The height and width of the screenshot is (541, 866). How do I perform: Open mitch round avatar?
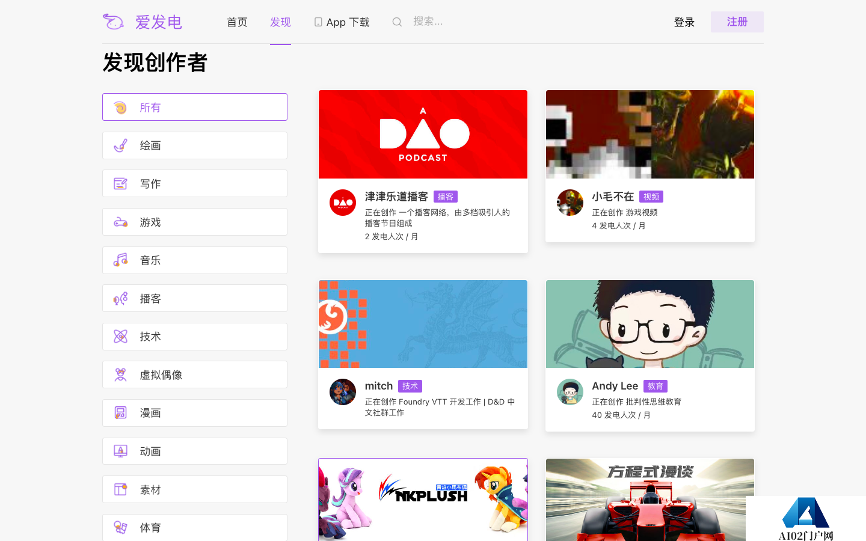tap(343, 392)
